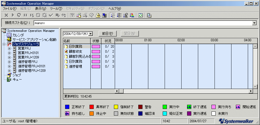Expand the 進捗管理PRJ+1209 project node
The image size is (260, 125).
[x=9, y=71]
